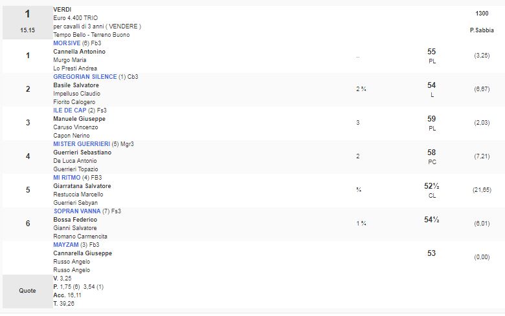Image resolution: width=505 pixels, height=316 pixels.
Task: Click jockey Basile Salvatore
Action: click(76, 85)
